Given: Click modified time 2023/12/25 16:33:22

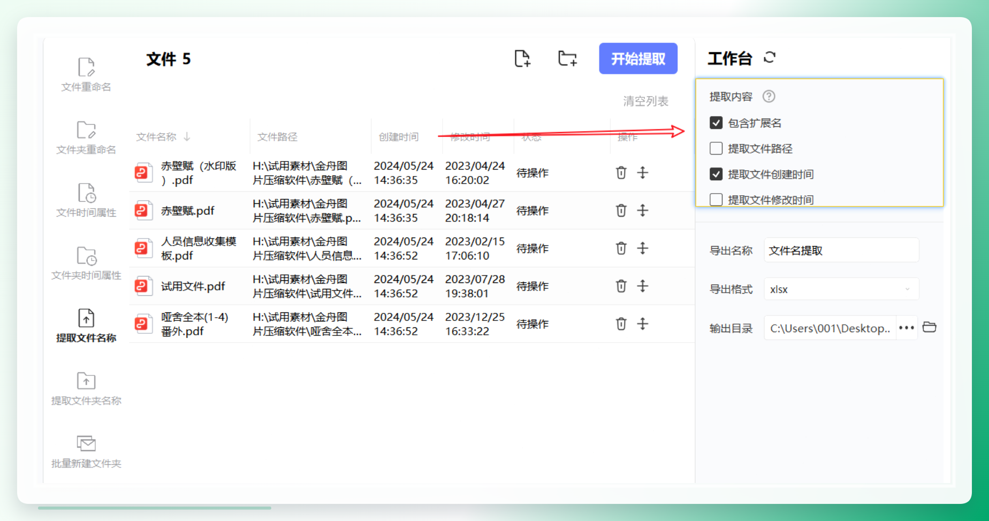Looking at the screenshot, I should [475, 324].
